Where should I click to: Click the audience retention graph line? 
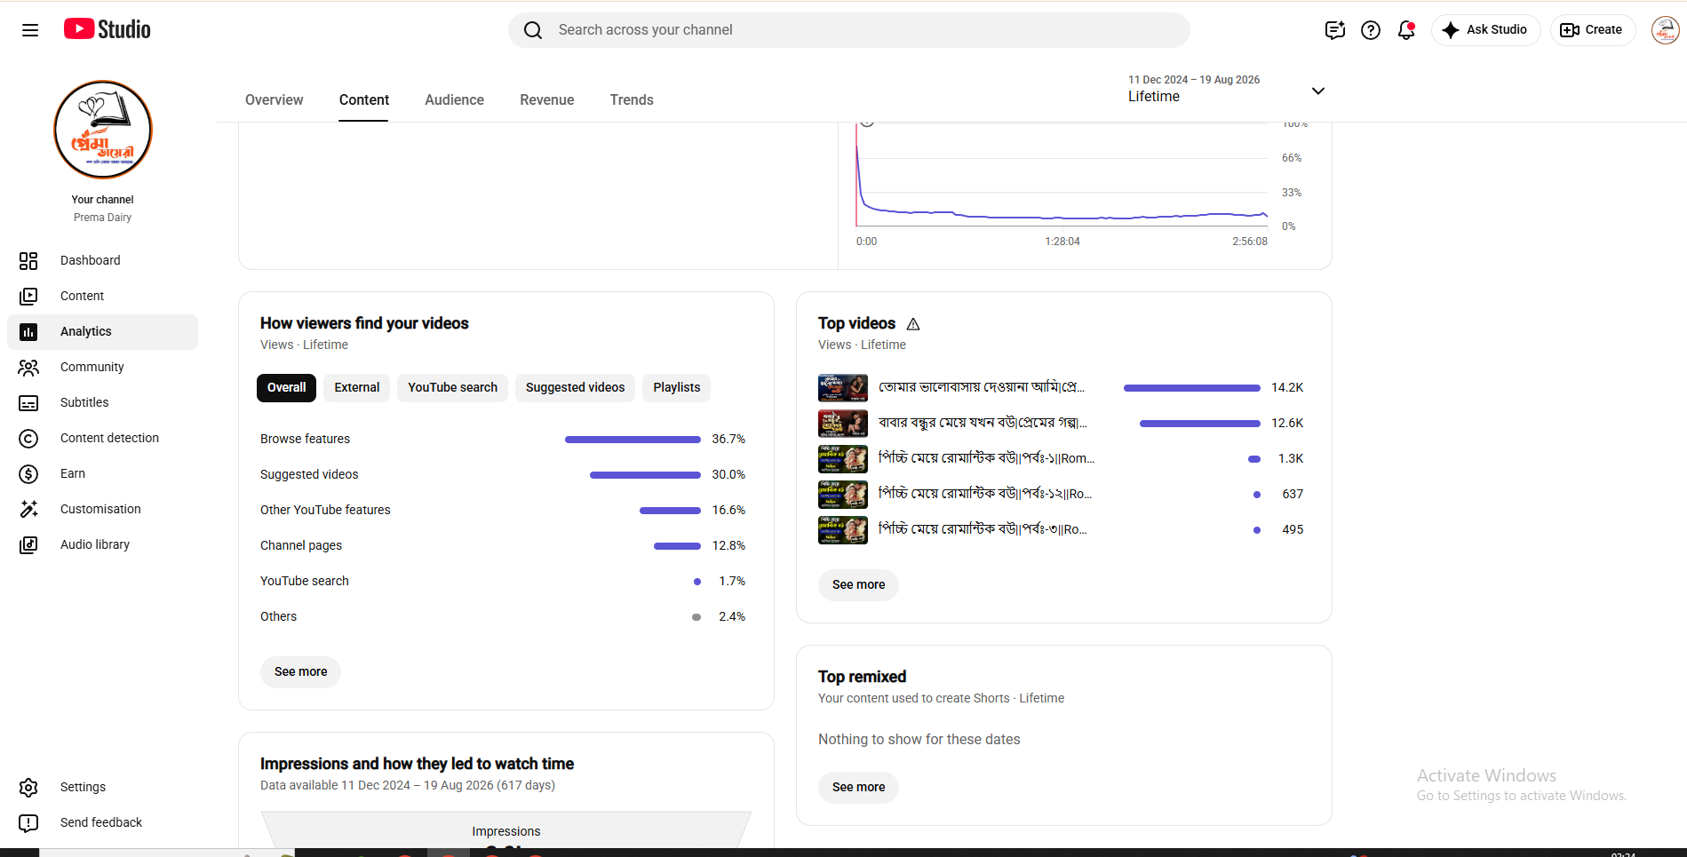1062,216
